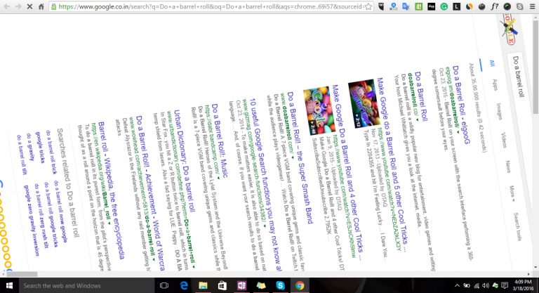
Task: Open the green Scoop.it extension
Action: point(418,6)
